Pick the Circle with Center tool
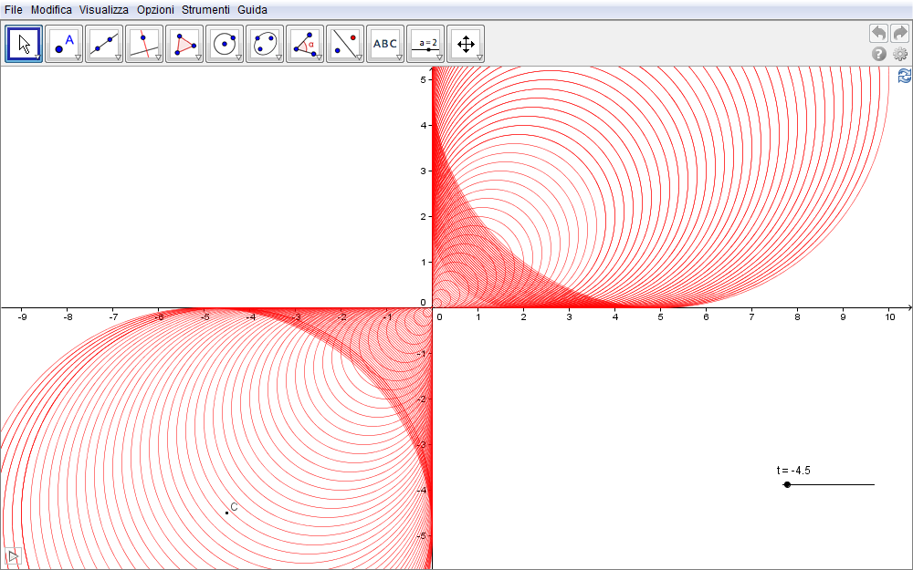 (x=224, y=43)
